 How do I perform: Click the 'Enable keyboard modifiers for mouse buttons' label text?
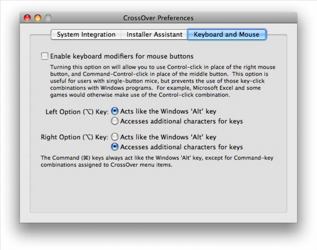pyautogui.click(x=122, y=56)
